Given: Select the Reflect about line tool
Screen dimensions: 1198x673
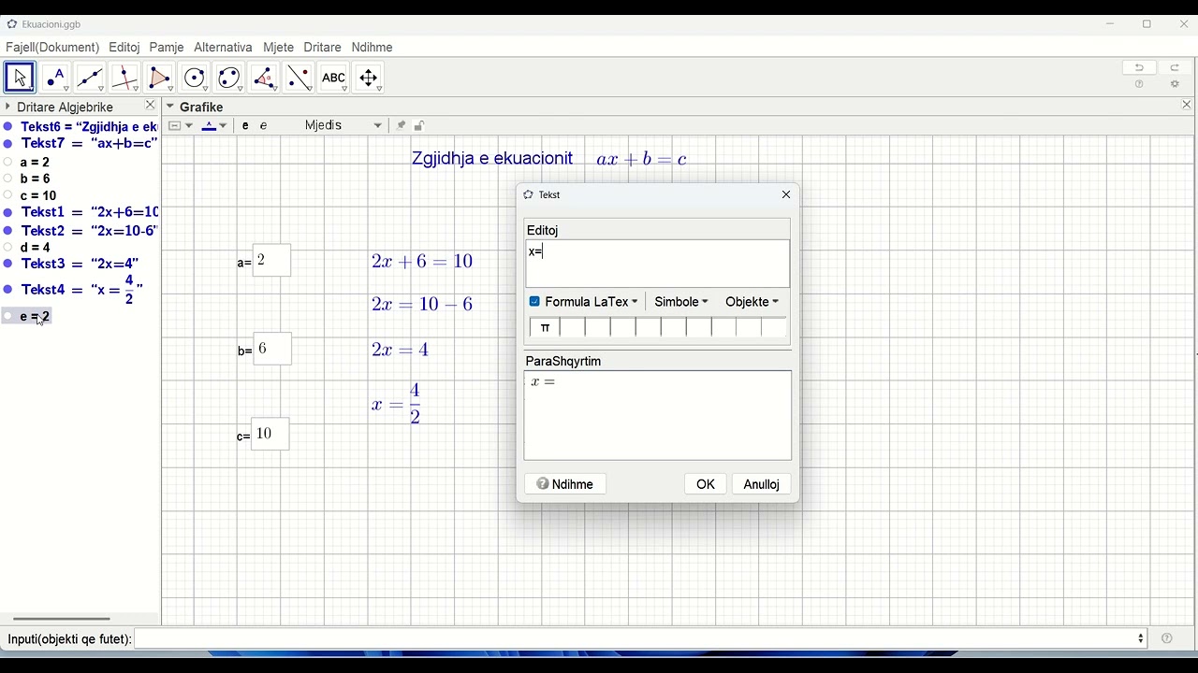Looking at the screenshot, I should pos(299,78).
